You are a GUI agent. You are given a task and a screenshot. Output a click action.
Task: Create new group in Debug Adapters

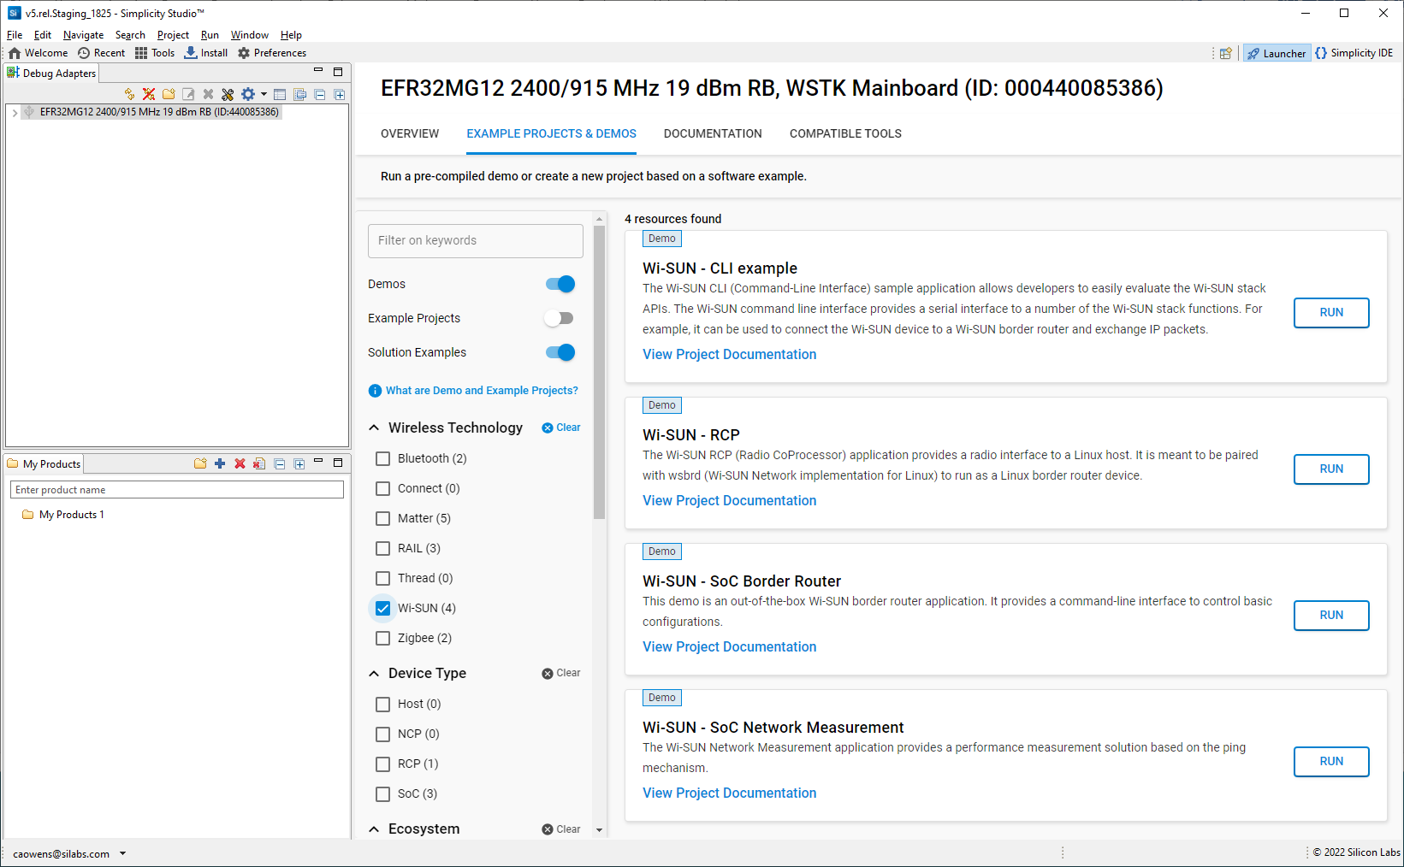click(x=168, y=94)
